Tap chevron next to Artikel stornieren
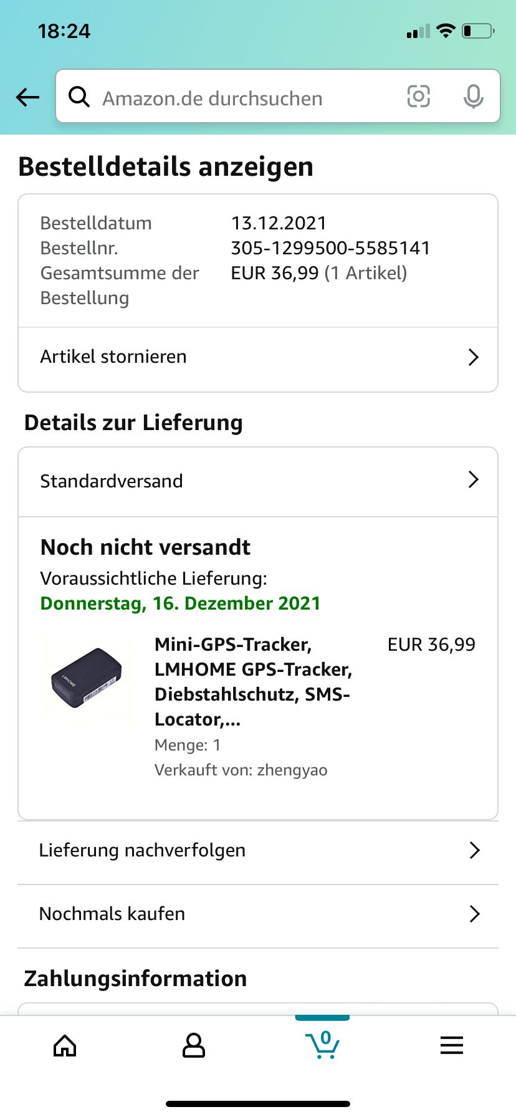This screenshot has width=516, height=1117. [474, 357]
